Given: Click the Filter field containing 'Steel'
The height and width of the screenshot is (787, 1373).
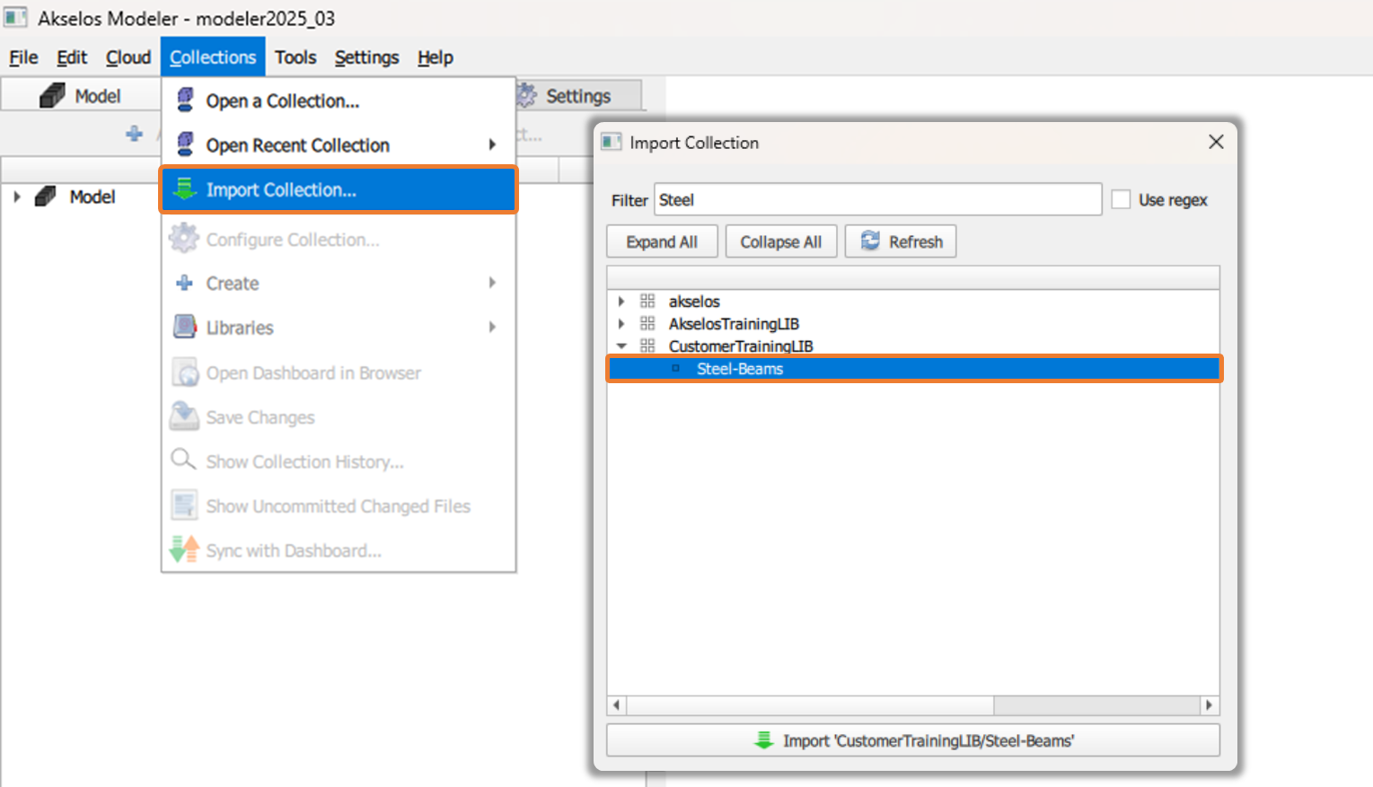Looking at the screenshot, I should click(x=877, y=199).
